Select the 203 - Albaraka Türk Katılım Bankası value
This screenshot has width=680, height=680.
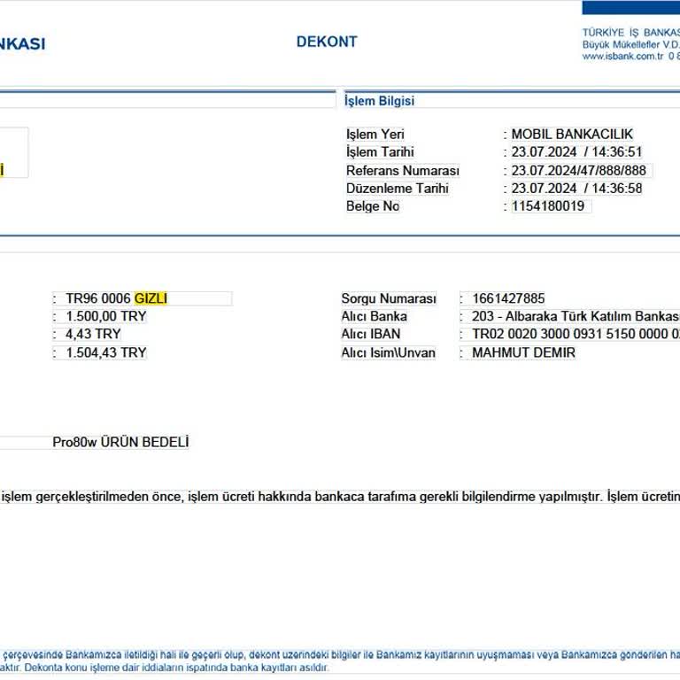pyautogui.click(x=576, y=316)
